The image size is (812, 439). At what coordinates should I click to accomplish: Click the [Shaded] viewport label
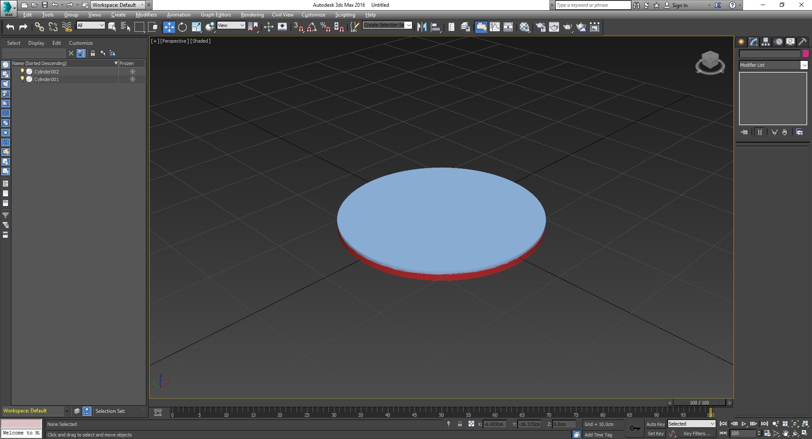click(x=200, y=41)
